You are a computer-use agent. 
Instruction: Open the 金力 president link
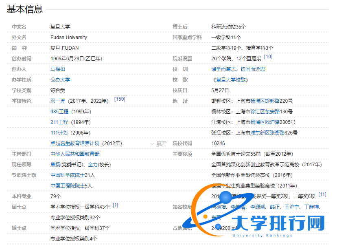[x=92, y=165]
